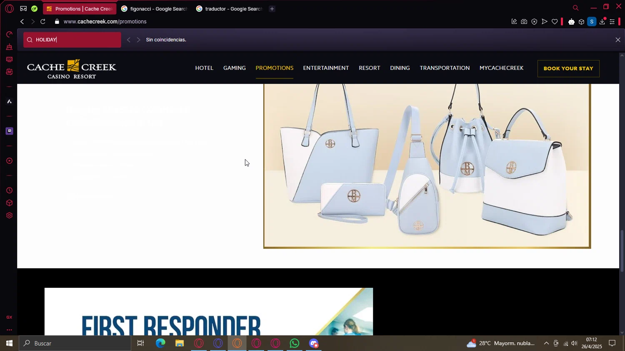The image size is (625, 351).
Task: Open Settings gear icon in sidebar
Action: 9,215
